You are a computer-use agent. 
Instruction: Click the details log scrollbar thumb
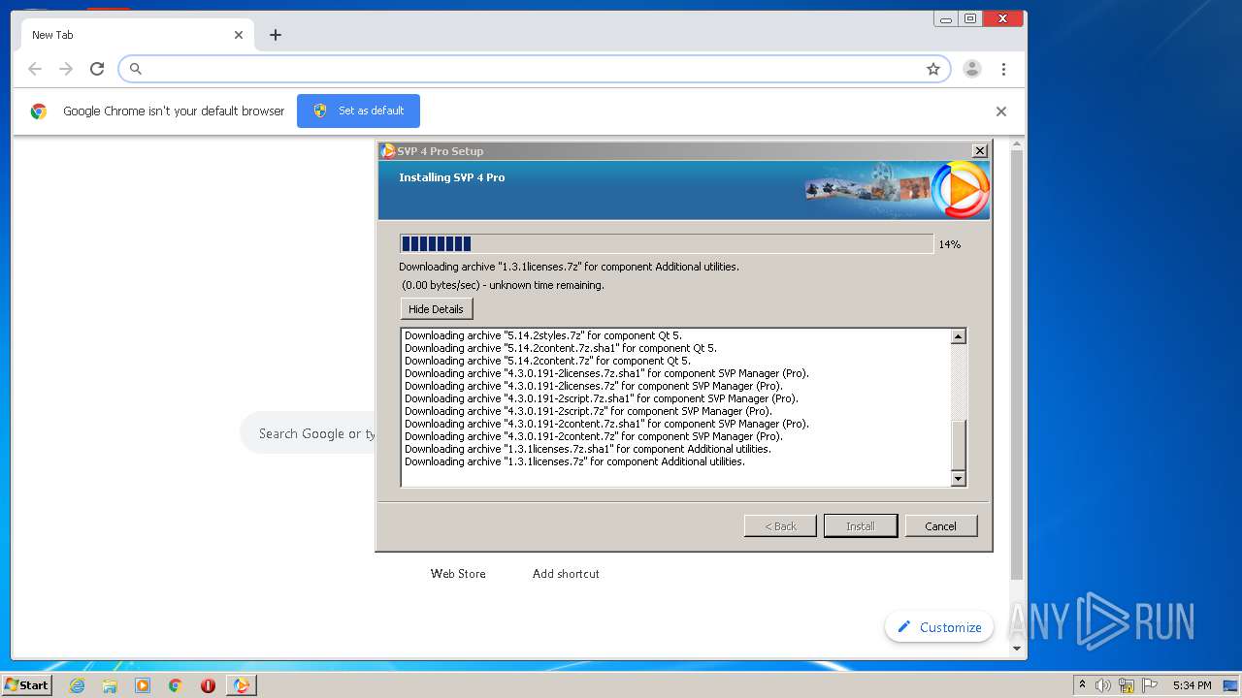coord(959,445)
